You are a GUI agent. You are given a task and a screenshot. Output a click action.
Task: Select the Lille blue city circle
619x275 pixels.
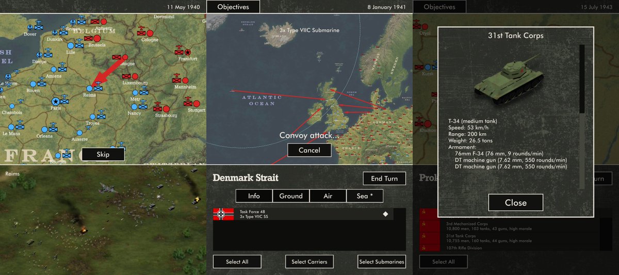pyautogui.click(x=70, y=46)
